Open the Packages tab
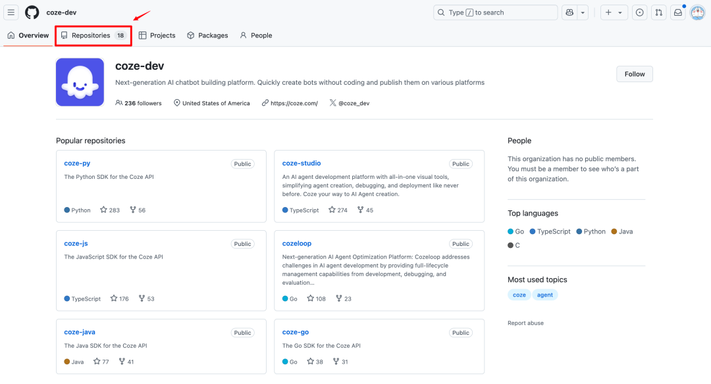The height and width of the screenshot is (384, 711). [207, 36]
